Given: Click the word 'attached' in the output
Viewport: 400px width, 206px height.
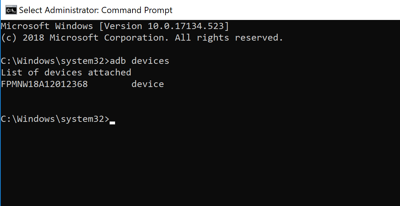Looking at the screenshot, I should (110, 73).
